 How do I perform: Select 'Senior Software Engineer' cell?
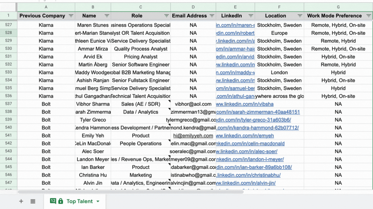point(141,64)
